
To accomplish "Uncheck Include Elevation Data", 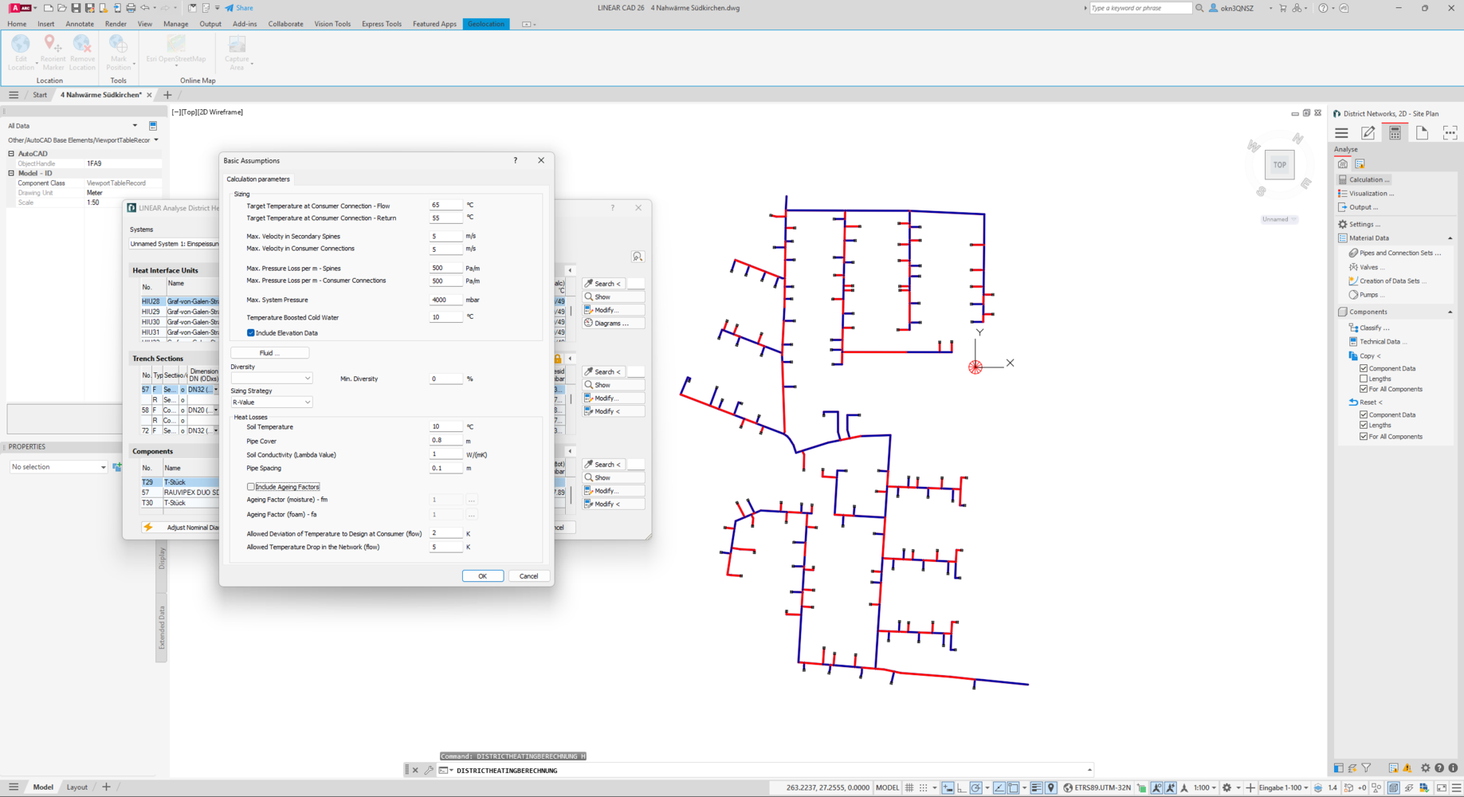I will pos(251,333).
